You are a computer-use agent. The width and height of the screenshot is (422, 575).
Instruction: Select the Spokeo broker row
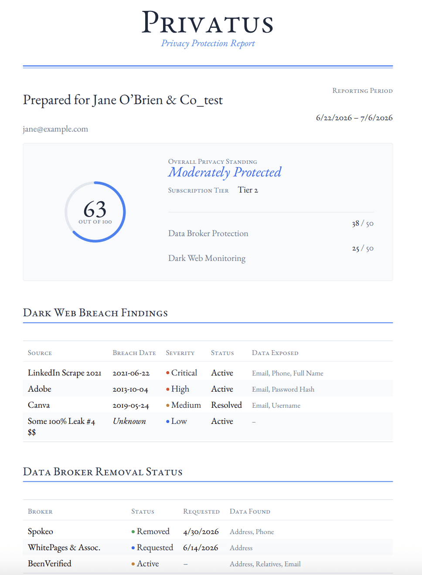(208, 531)
